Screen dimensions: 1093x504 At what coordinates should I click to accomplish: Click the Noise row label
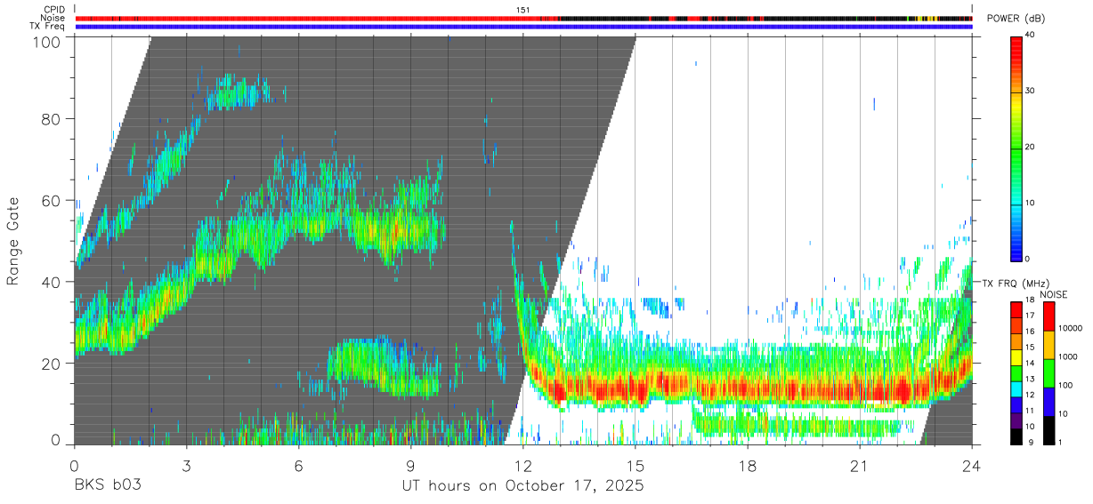pos(53,18)
